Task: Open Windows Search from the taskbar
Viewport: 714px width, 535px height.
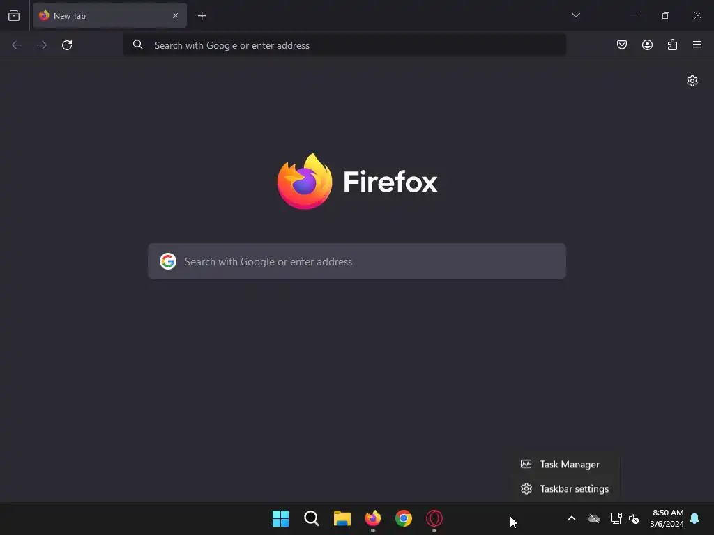Action: [x=312, y=518]
